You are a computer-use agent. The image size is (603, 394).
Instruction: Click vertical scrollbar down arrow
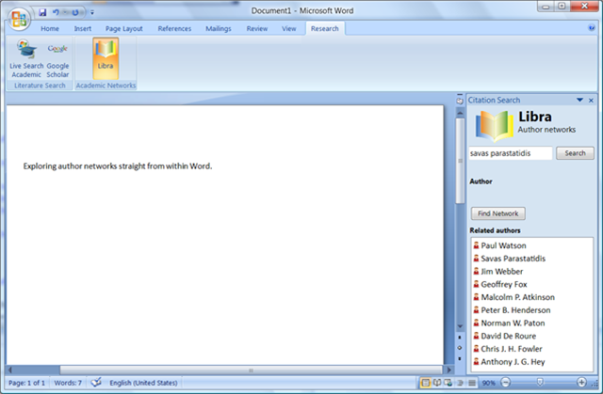point(460,326)
